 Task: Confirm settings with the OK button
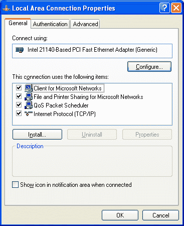pyautogui.click(x=120, y=215)
